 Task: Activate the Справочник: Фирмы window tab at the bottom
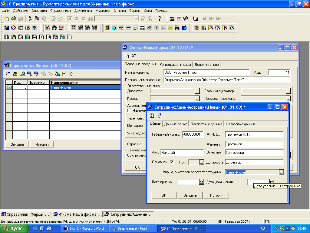25,214
